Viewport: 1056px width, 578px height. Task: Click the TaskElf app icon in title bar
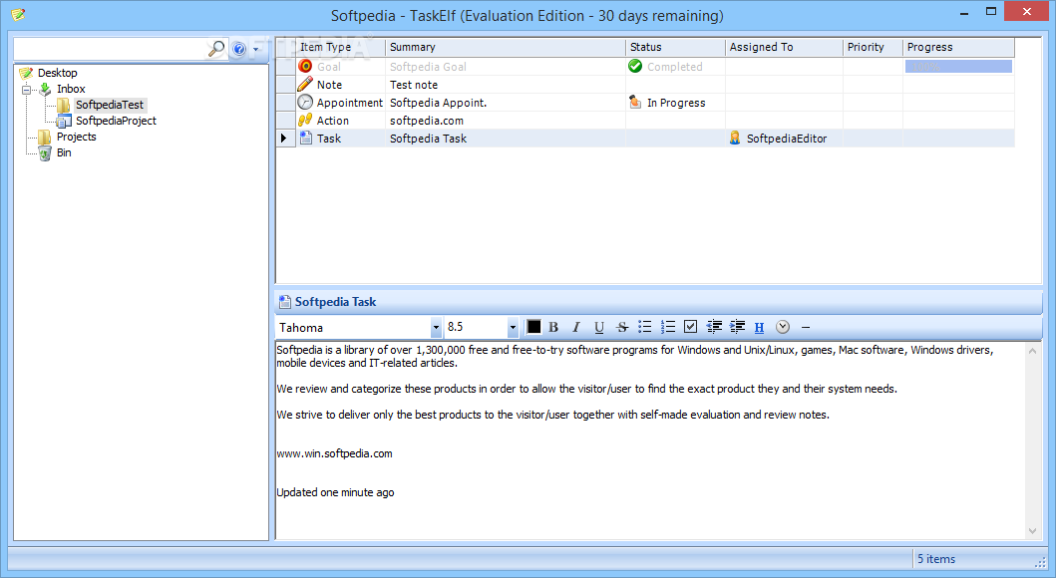[18, 14]
